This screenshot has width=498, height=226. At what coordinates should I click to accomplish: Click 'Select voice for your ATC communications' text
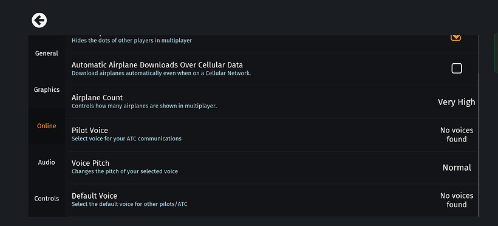point(126,139)
